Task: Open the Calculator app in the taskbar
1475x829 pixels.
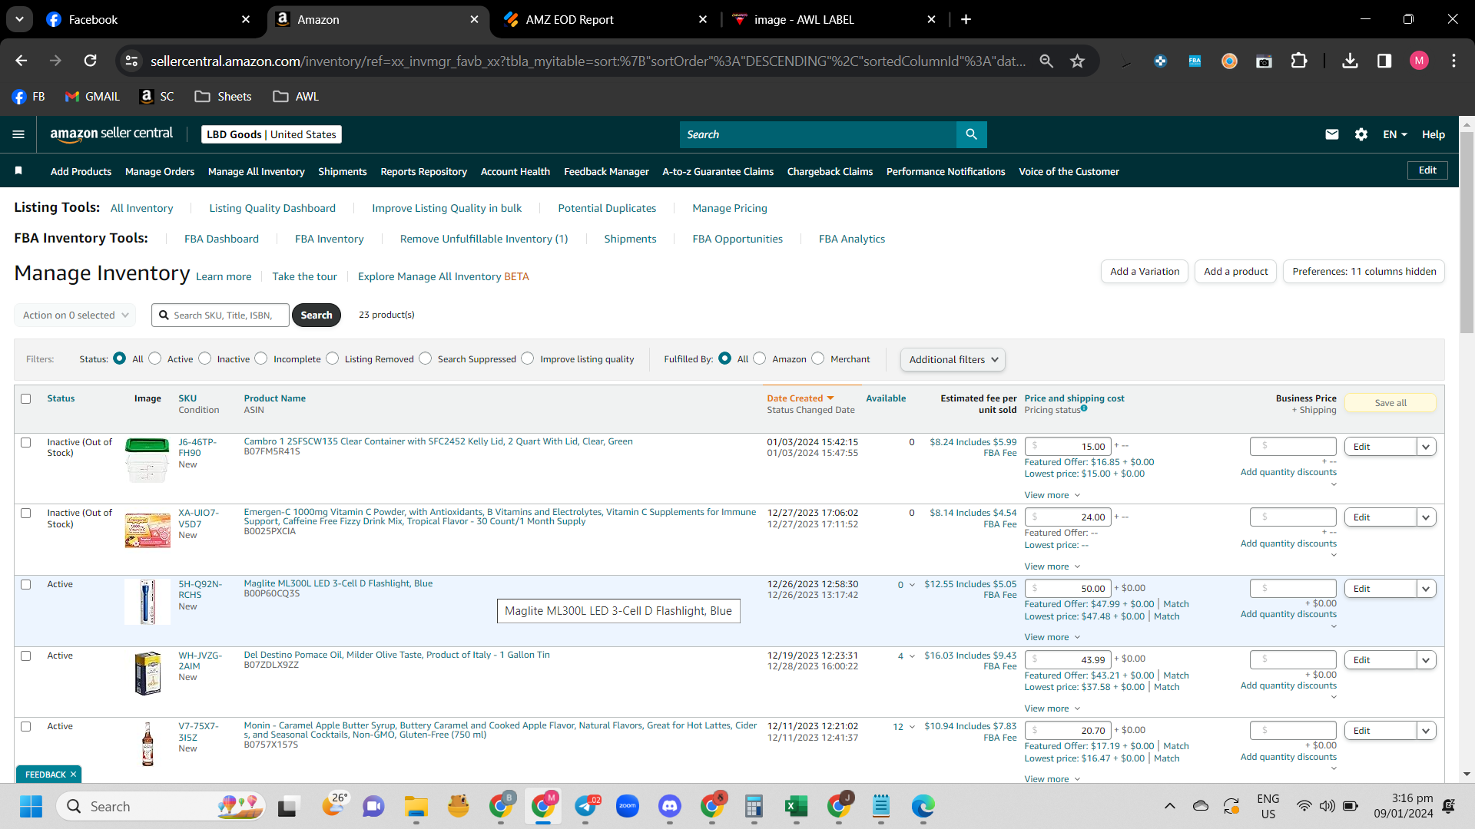Action: (754, 806)
